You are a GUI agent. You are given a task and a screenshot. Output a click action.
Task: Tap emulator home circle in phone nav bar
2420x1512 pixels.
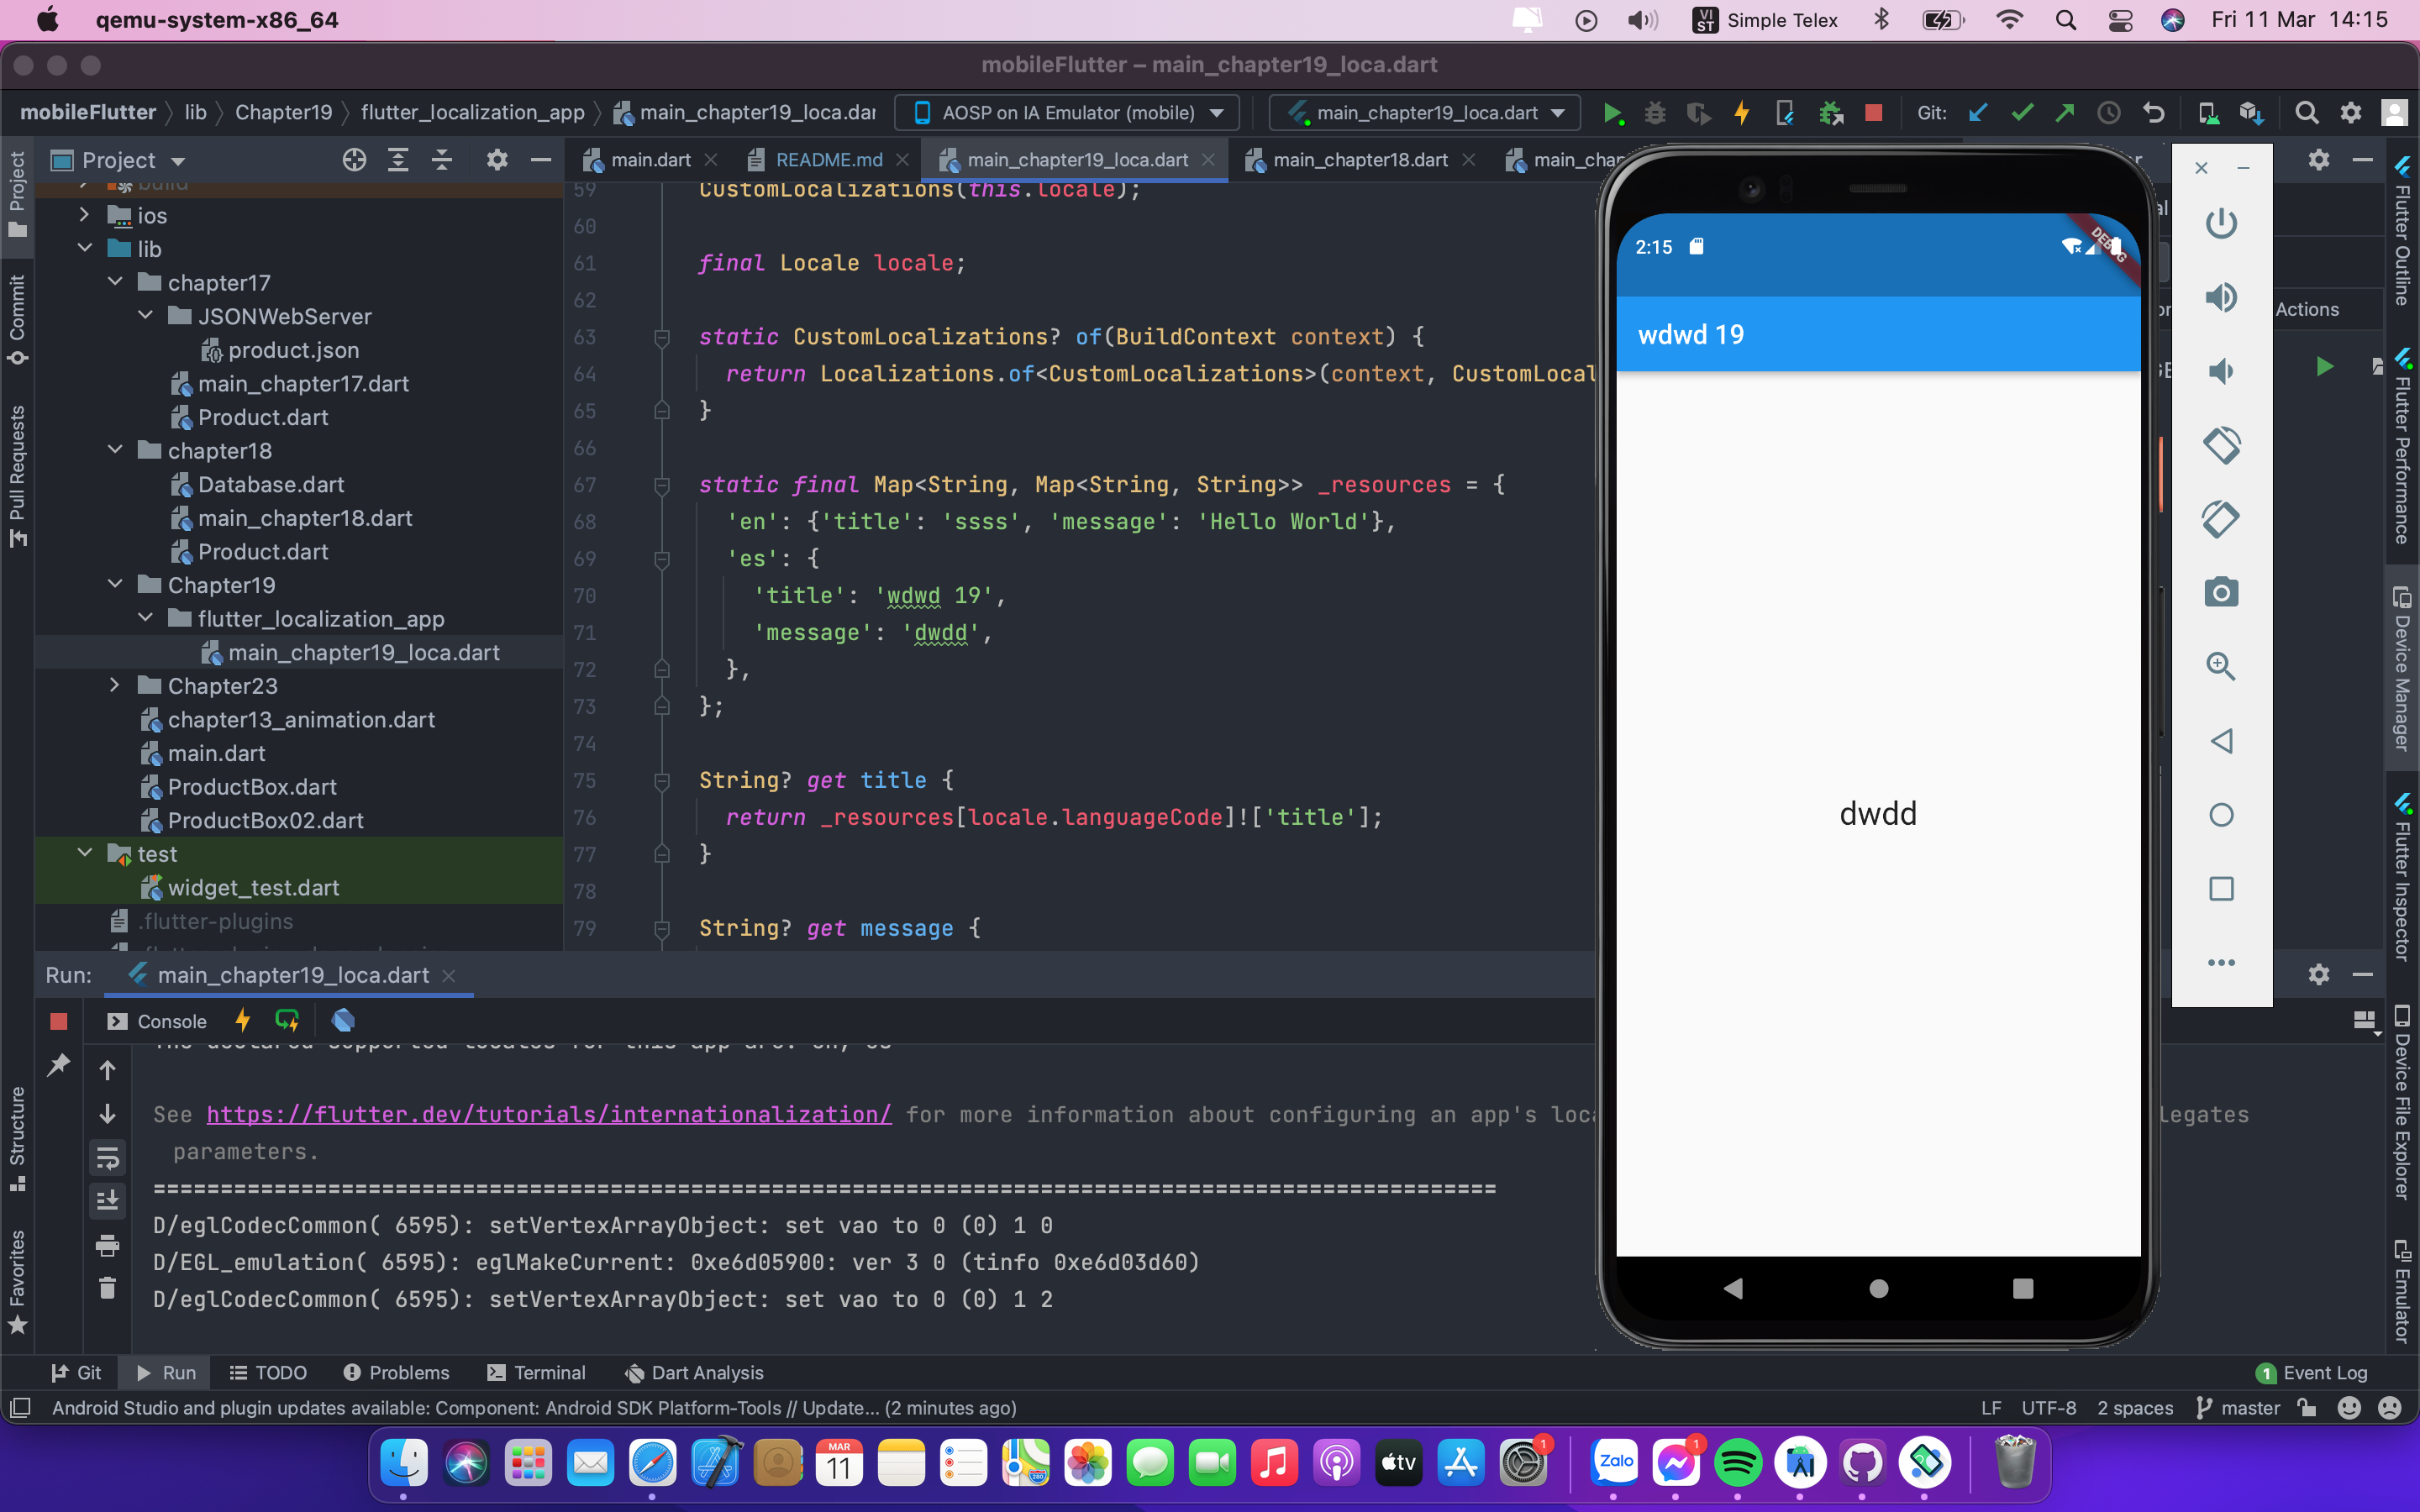(x=1878, y=1288)
